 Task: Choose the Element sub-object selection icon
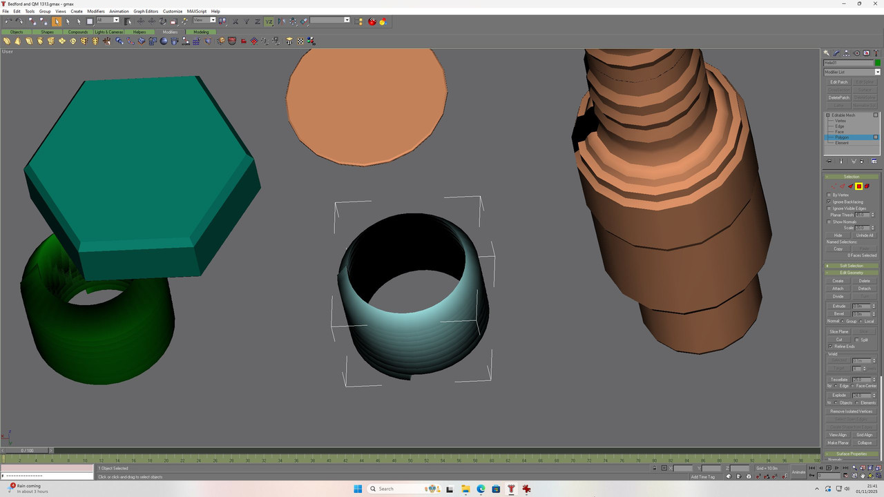coord(867,186)
